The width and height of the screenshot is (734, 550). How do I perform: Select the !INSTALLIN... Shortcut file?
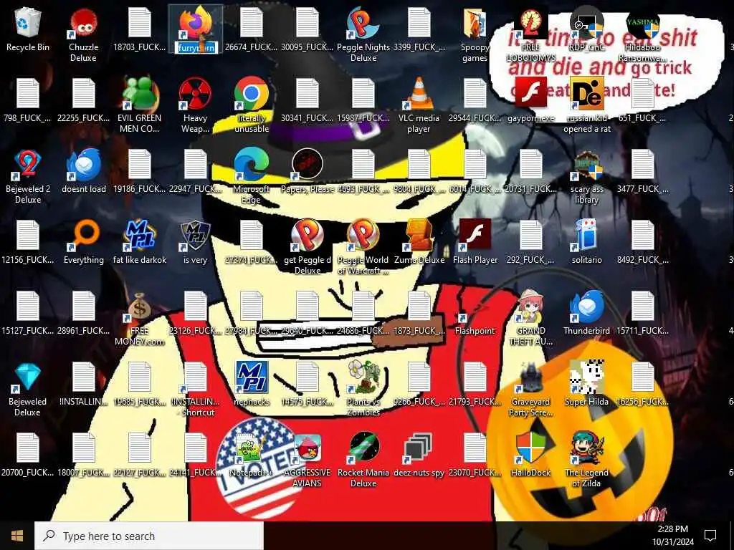point(195,378)
